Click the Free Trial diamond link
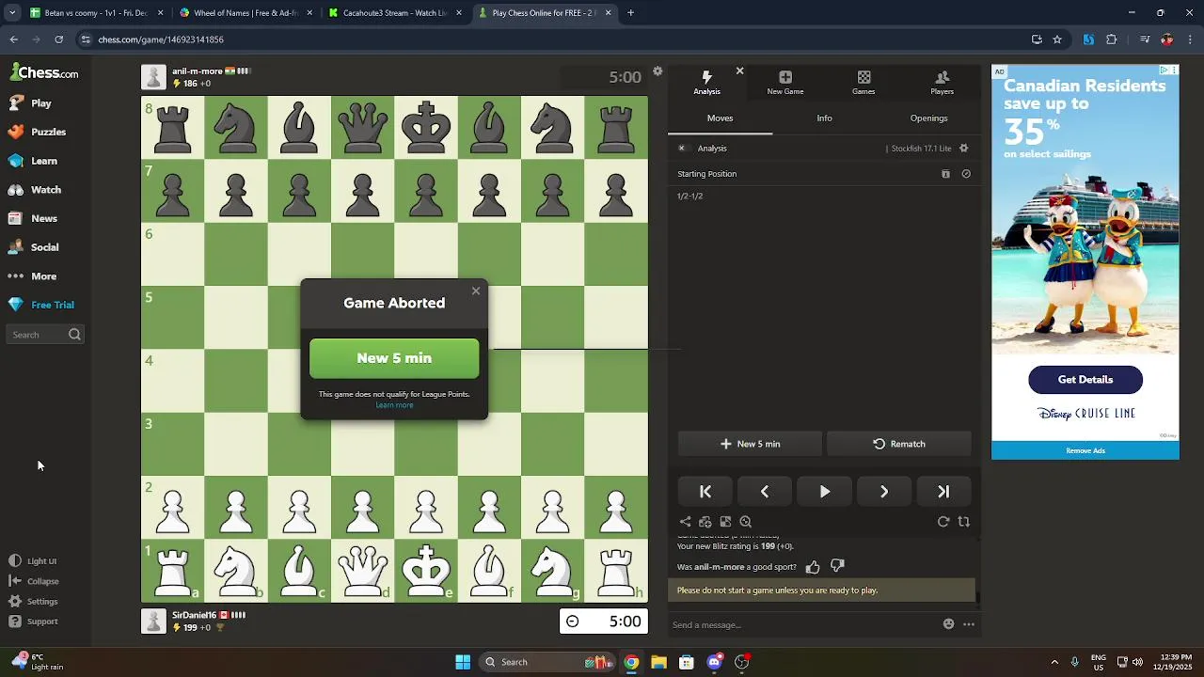Viewport: 1204px width, 677px height. (x=41, y=305)
